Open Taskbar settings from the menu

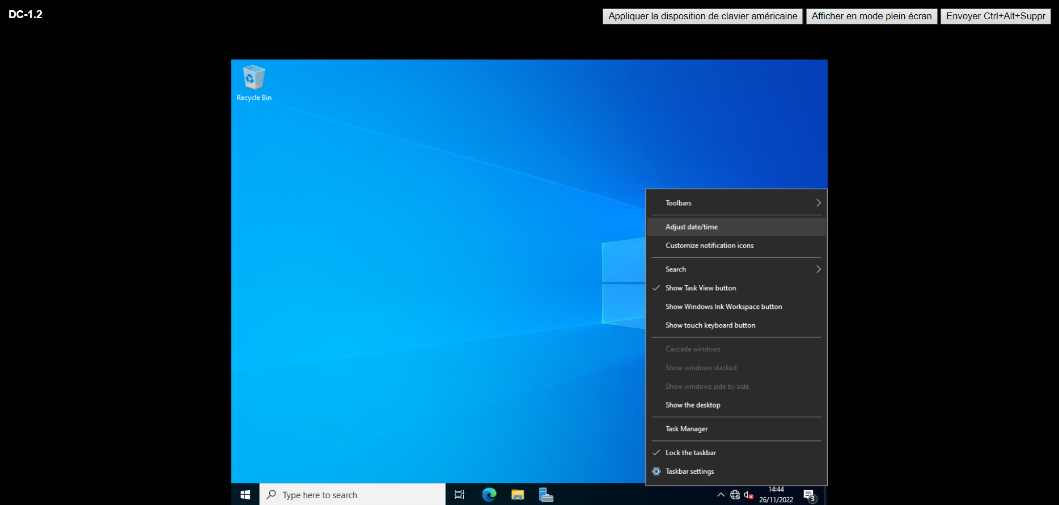click(x=736, y=472)
